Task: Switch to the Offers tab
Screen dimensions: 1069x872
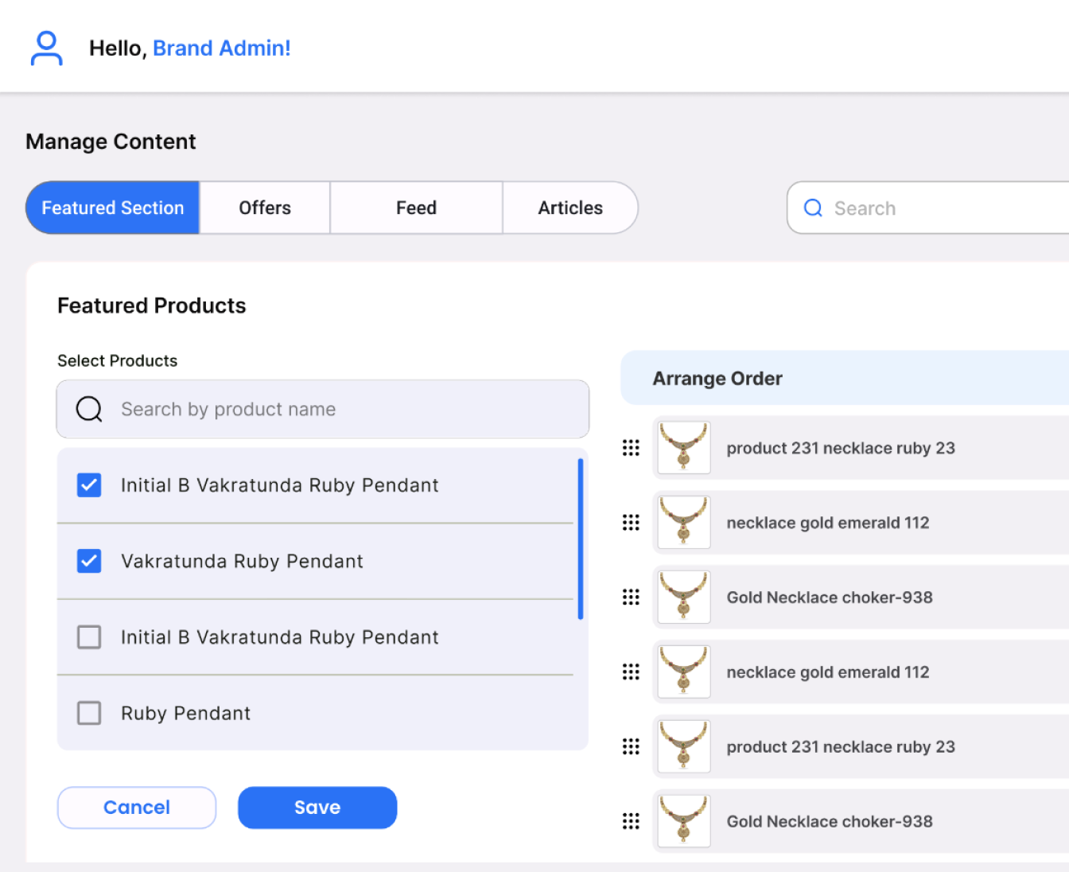Action: point(265,208)
